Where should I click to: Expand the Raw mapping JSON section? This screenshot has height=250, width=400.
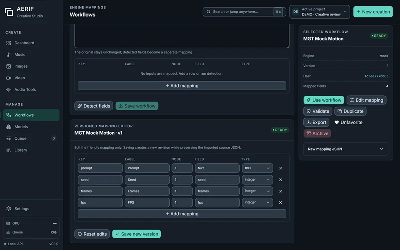pyautogui.click(x=346, y=149)
